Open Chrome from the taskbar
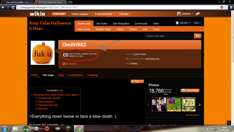This screenshot has width=234, height=132. tap(79, 129)
